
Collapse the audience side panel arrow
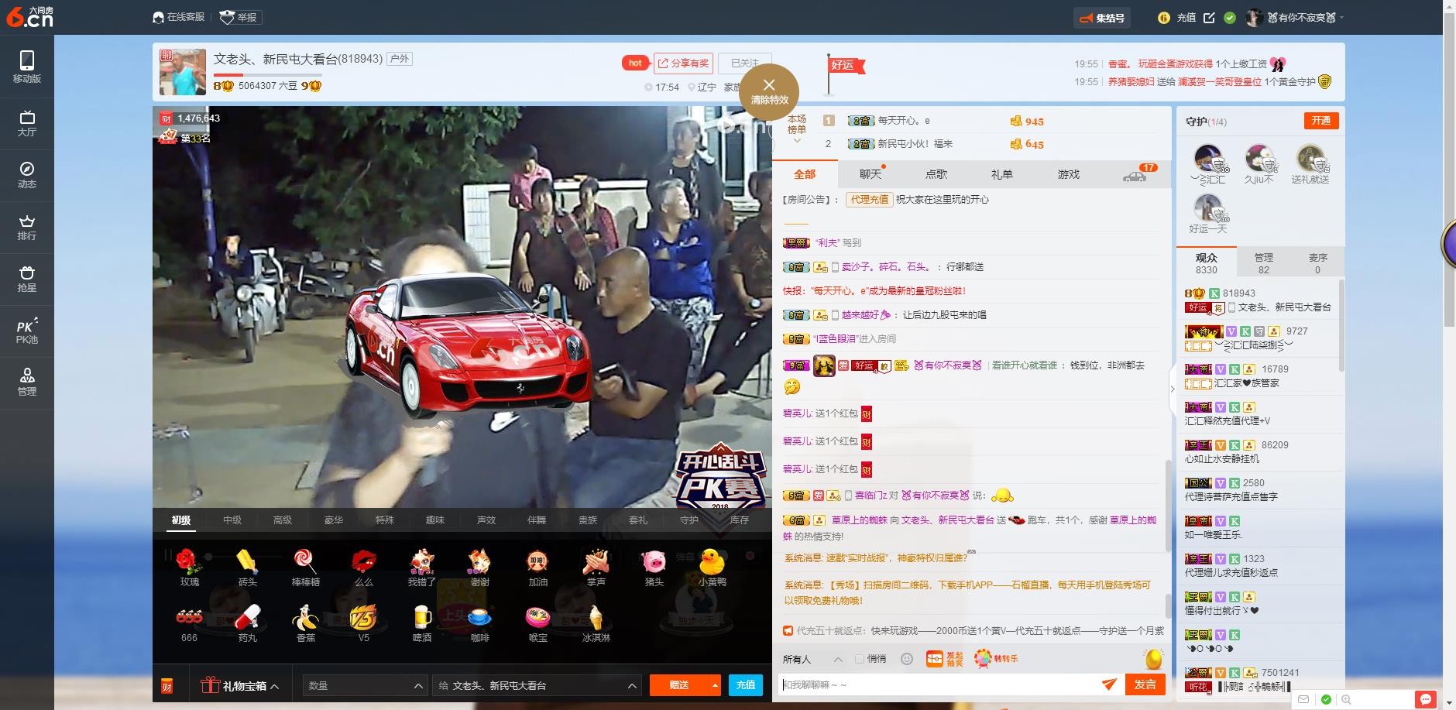tap(1172, 389)
